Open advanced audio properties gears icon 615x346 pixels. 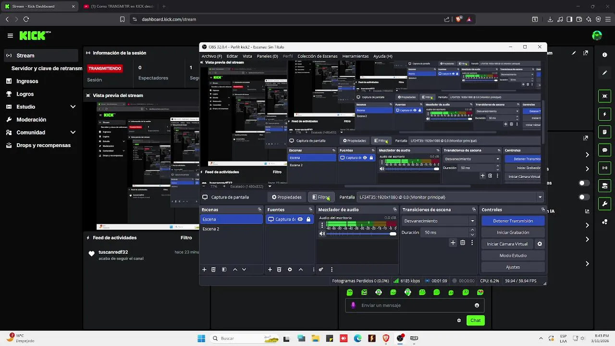tap(321, 270)
